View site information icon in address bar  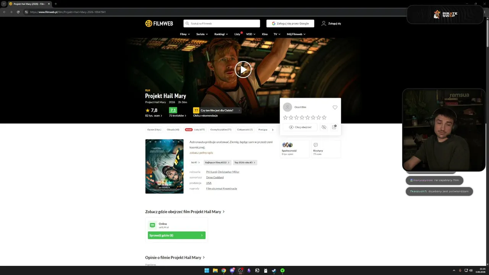26,12
